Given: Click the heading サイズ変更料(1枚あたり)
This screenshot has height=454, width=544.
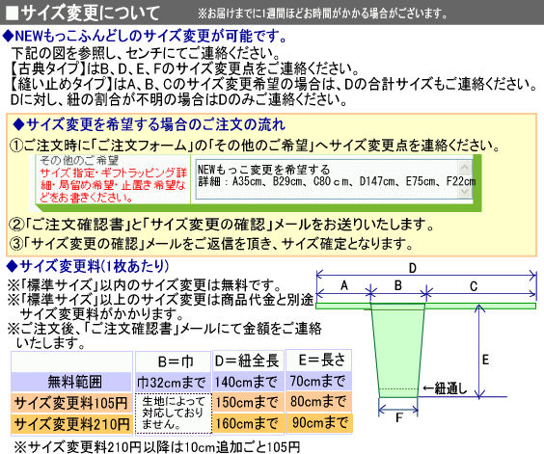Looking at the screenshot, I should coord(88,266).
